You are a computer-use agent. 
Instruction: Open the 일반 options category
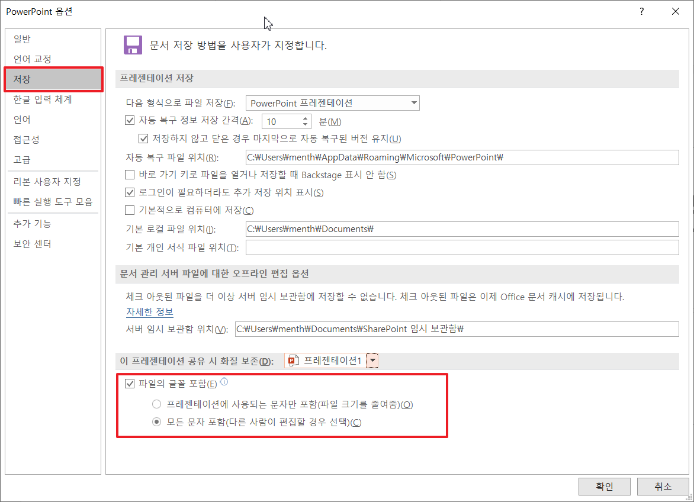point(53,39)
